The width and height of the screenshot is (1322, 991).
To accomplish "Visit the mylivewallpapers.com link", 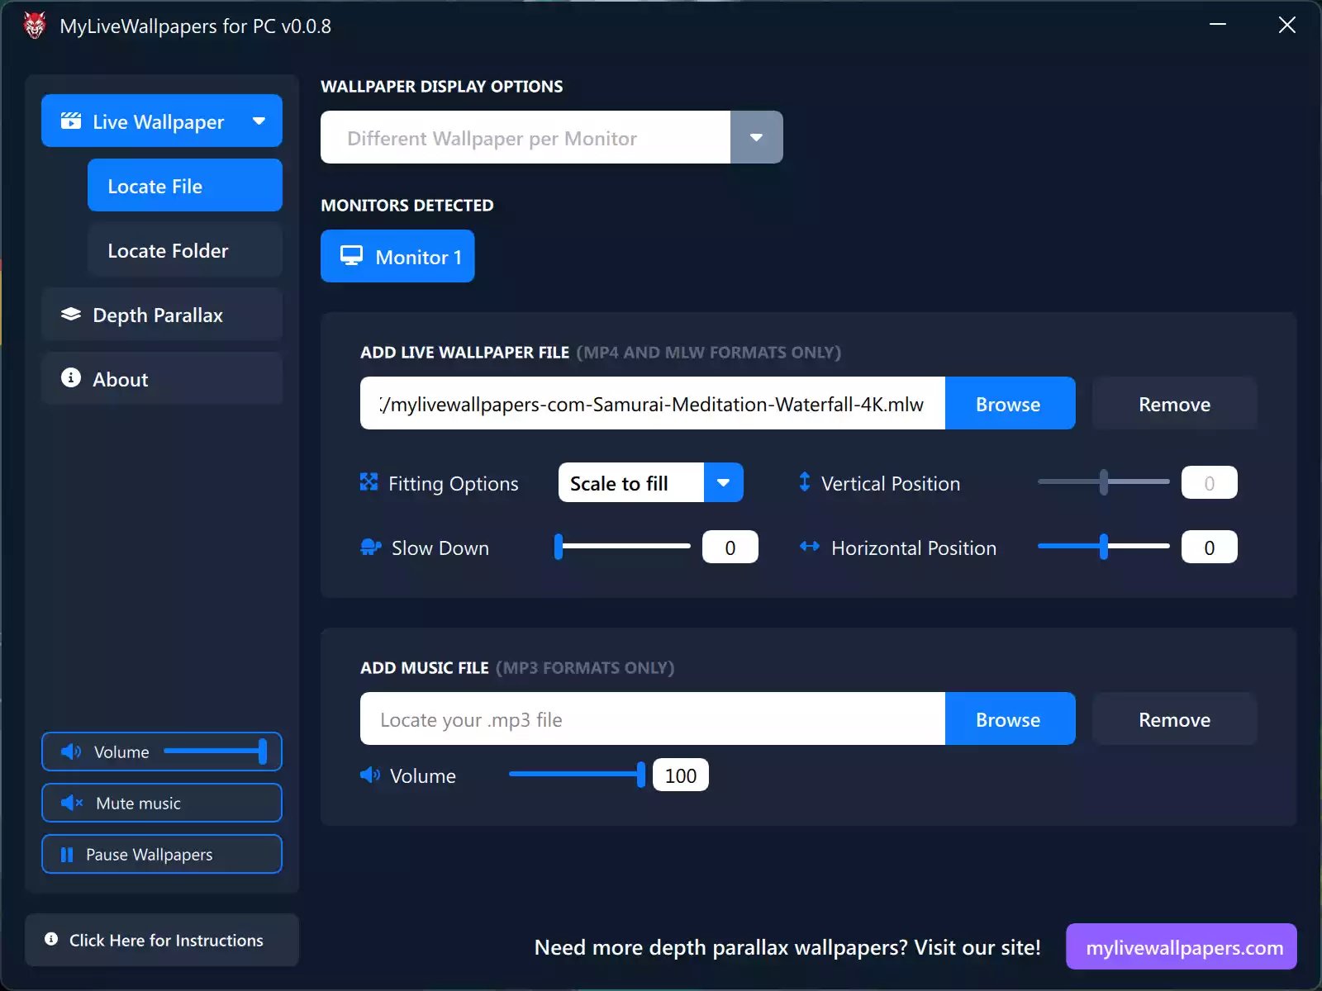I will tap(1182, 947).
